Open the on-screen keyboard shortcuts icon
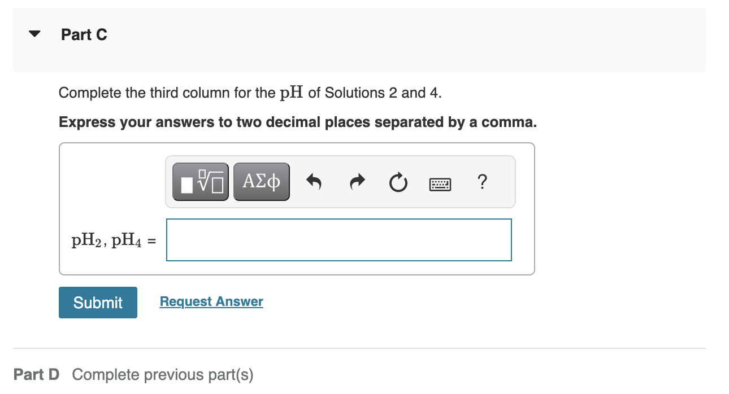The height and width of the screenshot is (394, 729). (440, 183)
